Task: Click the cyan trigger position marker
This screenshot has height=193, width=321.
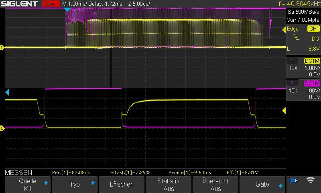Action: tap(67, 9)
